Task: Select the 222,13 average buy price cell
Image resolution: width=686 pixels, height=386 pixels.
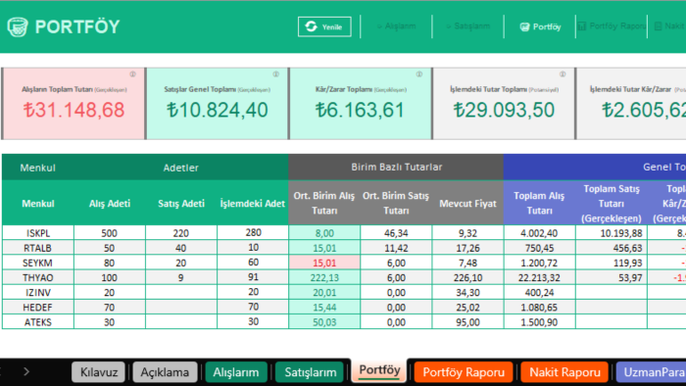Action: click(324, 277)
